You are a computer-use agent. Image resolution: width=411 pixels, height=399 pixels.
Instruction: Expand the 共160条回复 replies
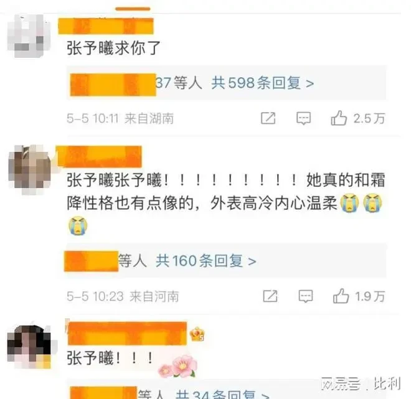[x=205, y=261]
